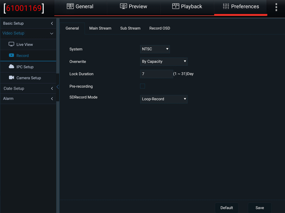Open the Overwrite By Capacity dropdown
285x213 pixels.
[x=164, y=62]
